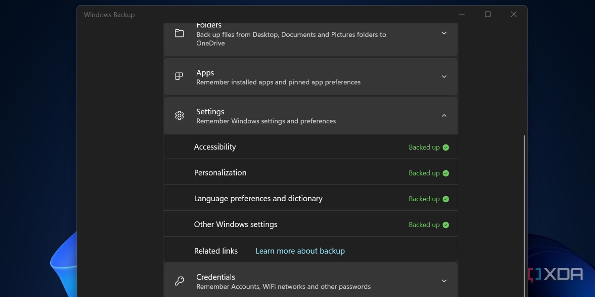Click Back up files from Desktop description

click(291, 39)
